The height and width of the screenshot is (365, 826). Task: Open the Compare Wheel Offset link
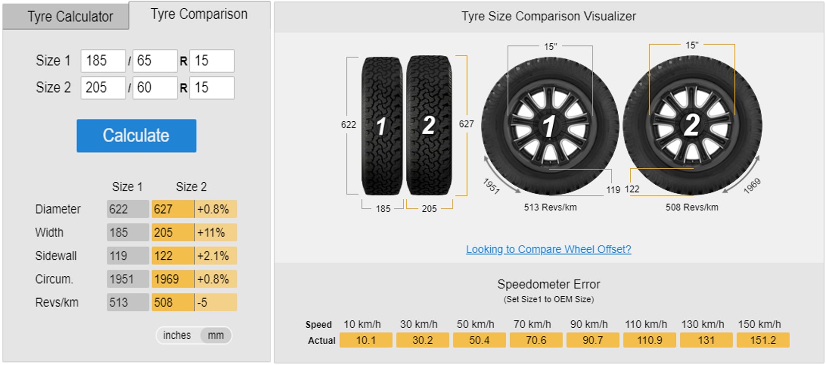click(548, 249)
